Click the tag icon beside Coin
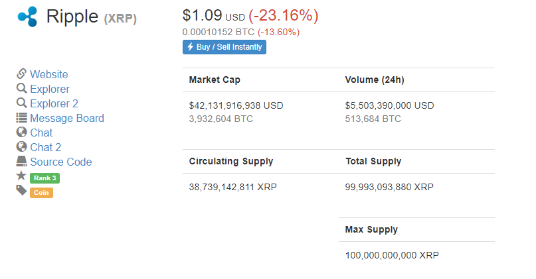The width and height of the screenshot is (536, 279). [21, 190]
